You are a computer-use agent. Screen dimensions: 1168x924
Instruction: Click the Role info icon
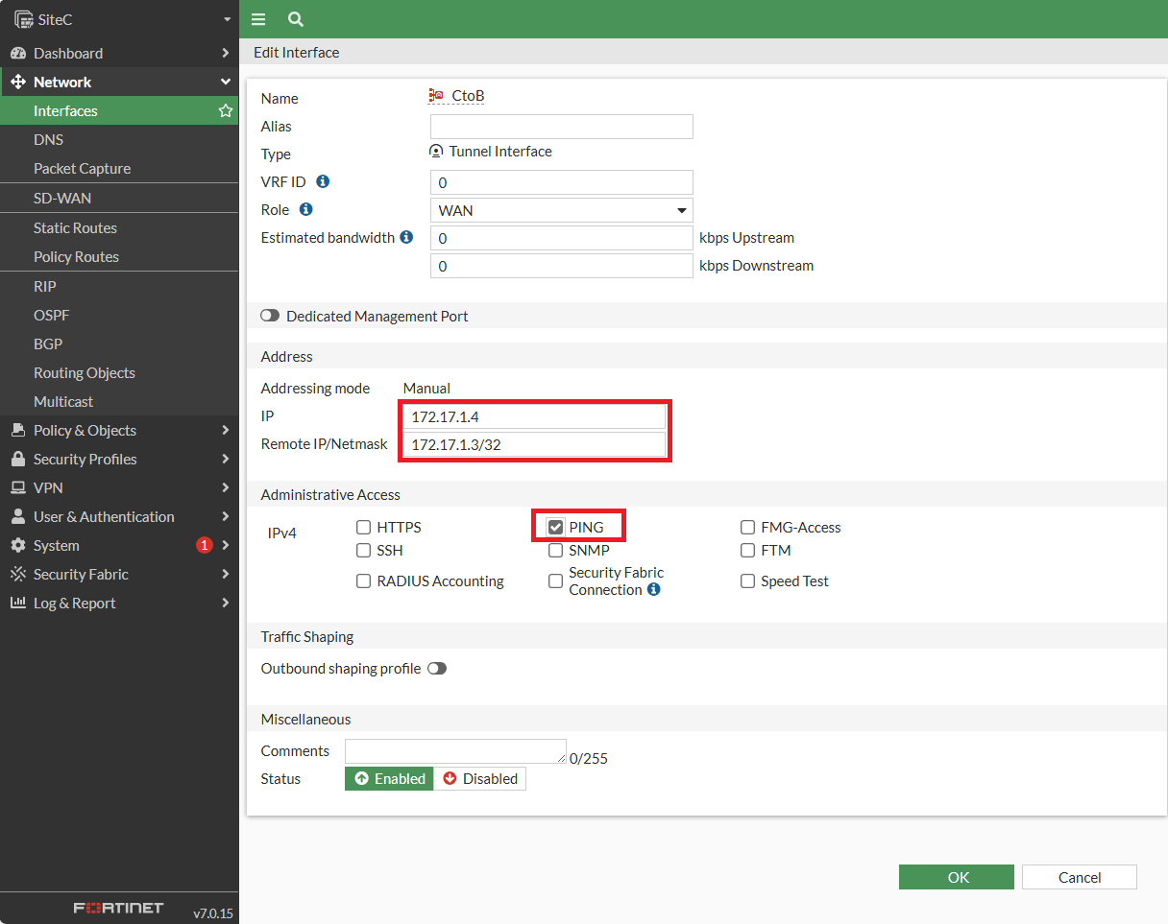306,209
